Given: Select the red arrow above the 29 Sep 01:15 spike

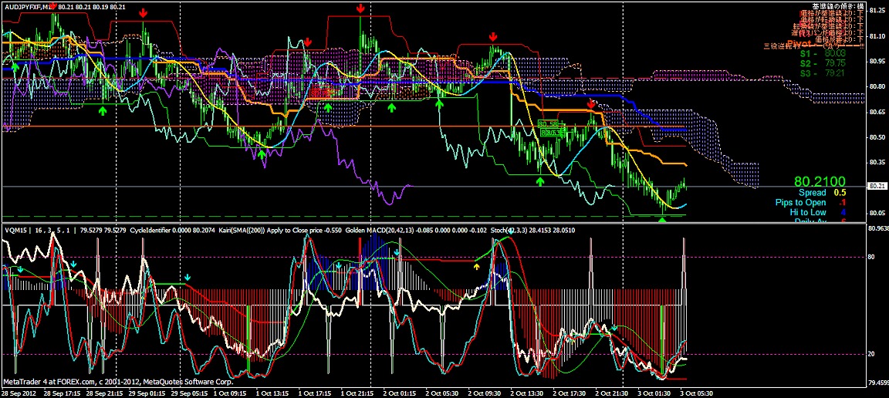Looking at the screenshot, I should click(144, 13).
